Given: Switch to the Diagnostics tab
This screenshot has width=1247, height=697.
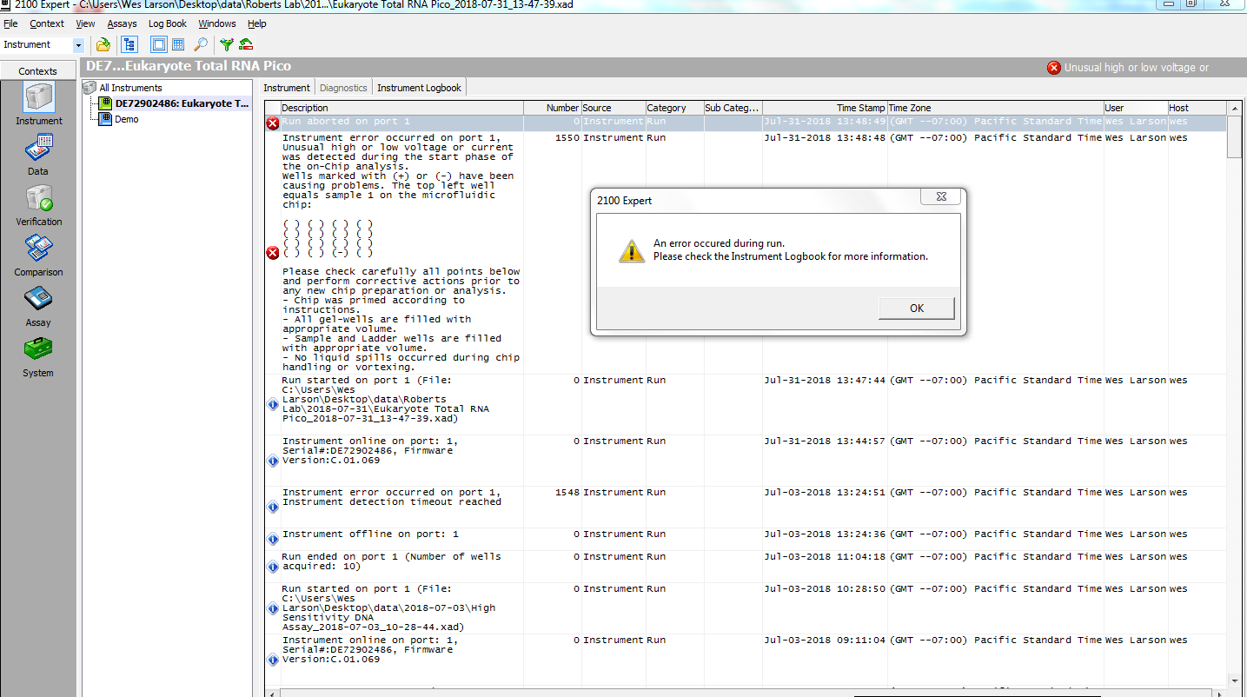Looking at the screenshot, I should [x=343, y=88].
